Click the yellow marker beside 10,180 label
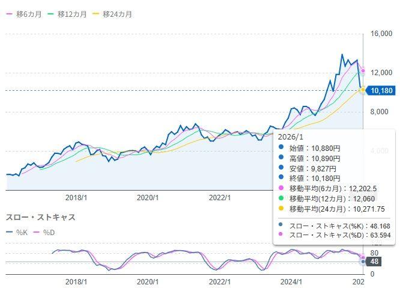This screenshot has width=400, height=288. pyautogui.click(x=363, y=90)
